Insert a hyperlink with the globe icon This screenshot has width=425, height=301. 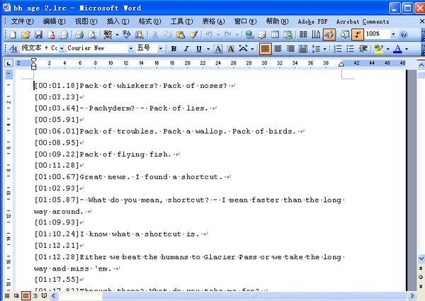(249, 35)
